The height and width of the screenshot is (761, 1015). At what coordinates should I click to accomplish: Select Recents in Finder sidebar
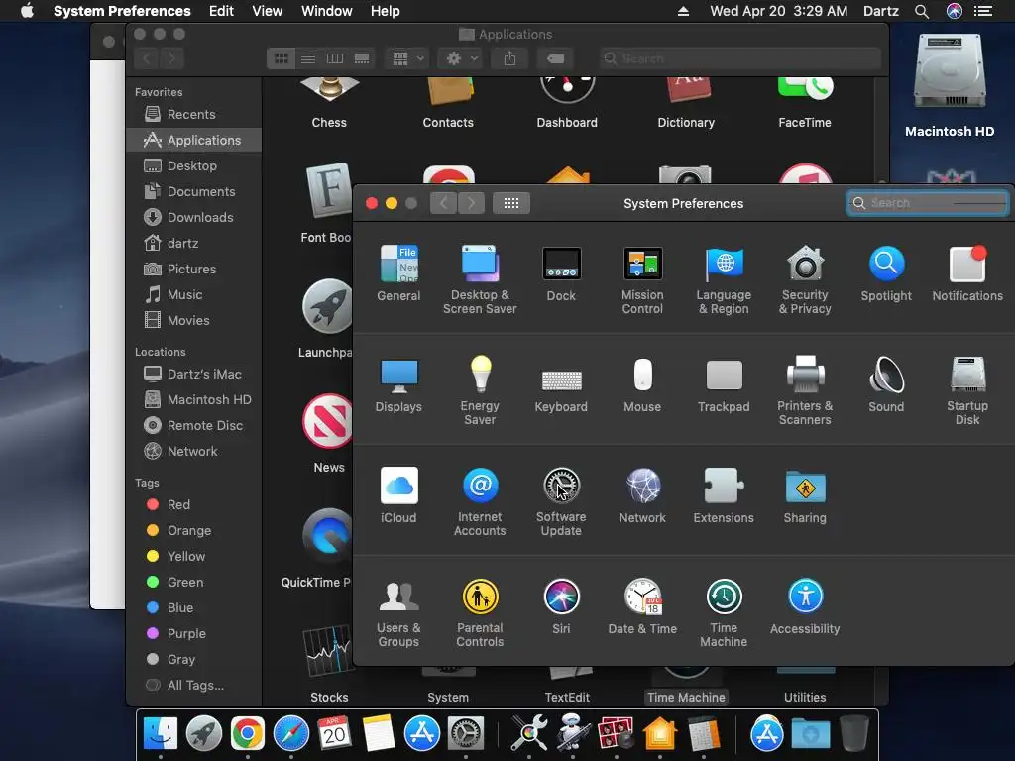pyautogui.click(x=194, y=115)
